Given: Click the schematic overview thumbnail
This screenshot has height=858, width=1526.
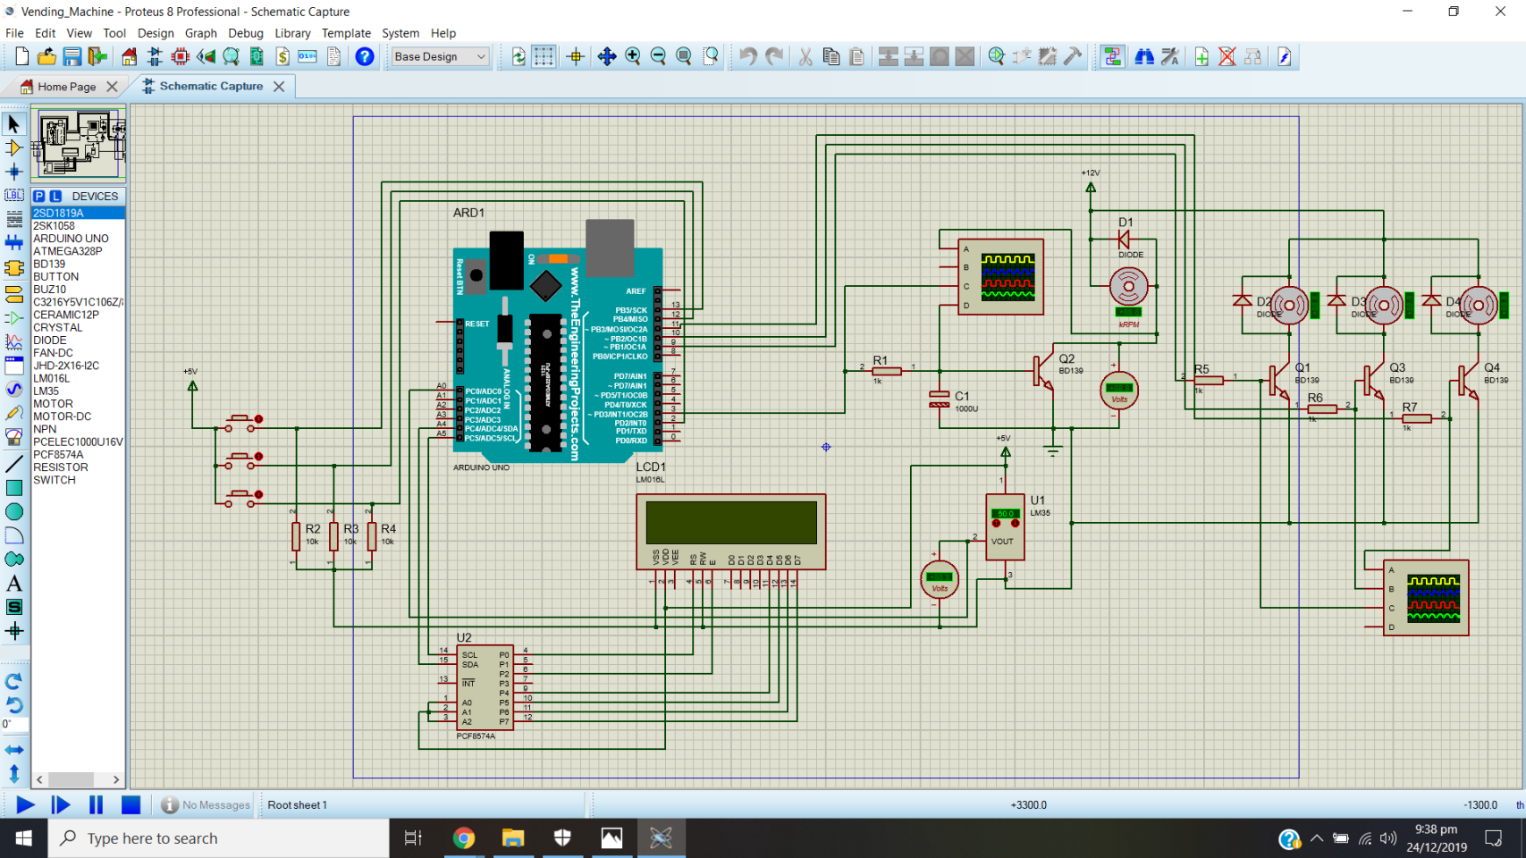Looking at the screenshot, I should 79,143.
